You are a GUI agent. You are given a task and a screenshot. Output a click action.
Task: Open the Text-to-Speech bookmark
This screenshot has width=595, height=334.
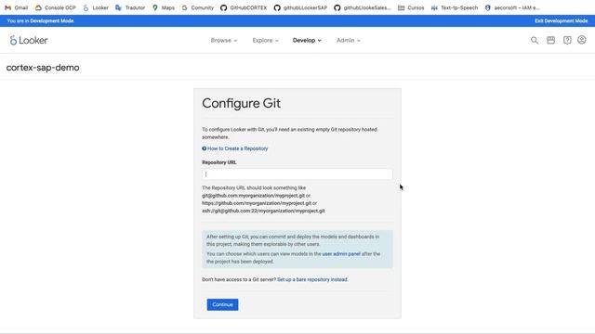(x=455, y=7)
